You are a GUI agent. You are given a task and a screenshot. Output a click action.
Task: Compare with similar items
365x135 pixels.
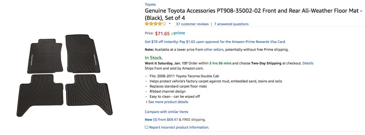(167, 112)
